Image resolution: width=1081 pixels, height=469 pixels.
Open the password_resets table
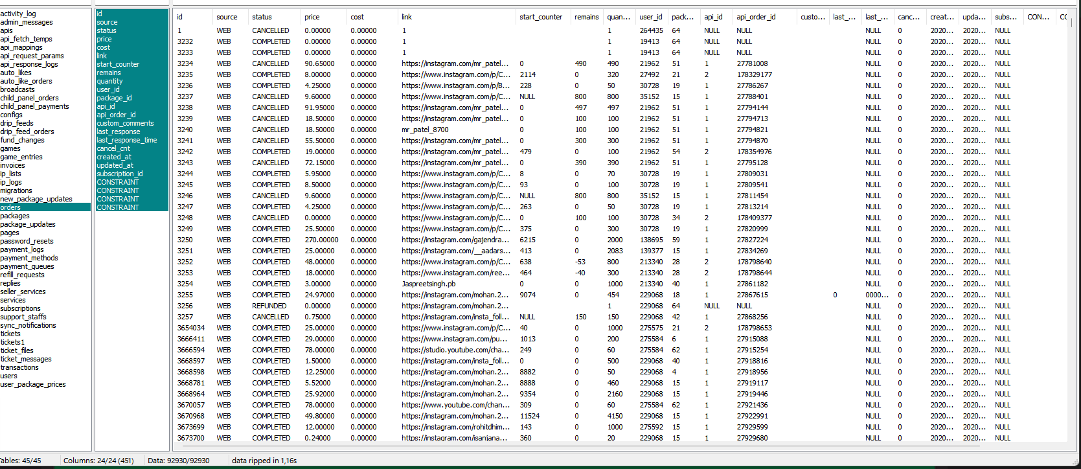tap(27, 241)
